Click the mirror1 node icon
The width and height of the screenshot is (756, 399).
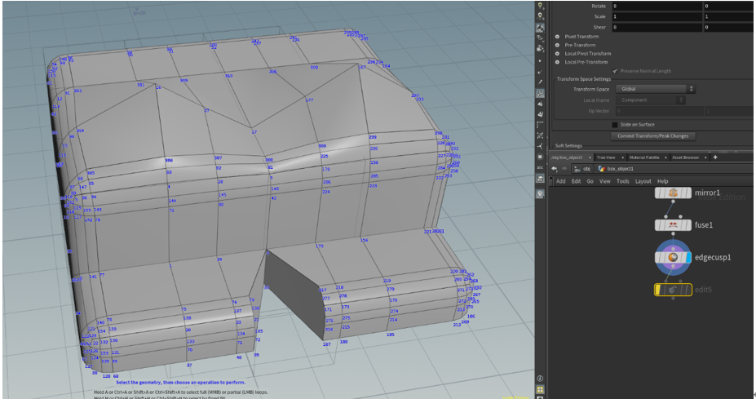pyautogui.click(x=674, y=193)
